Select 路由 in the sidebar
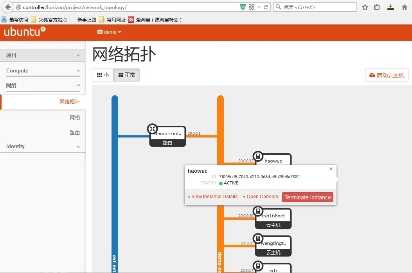Screen dimensions: 412x273 (x=75, y=132)
